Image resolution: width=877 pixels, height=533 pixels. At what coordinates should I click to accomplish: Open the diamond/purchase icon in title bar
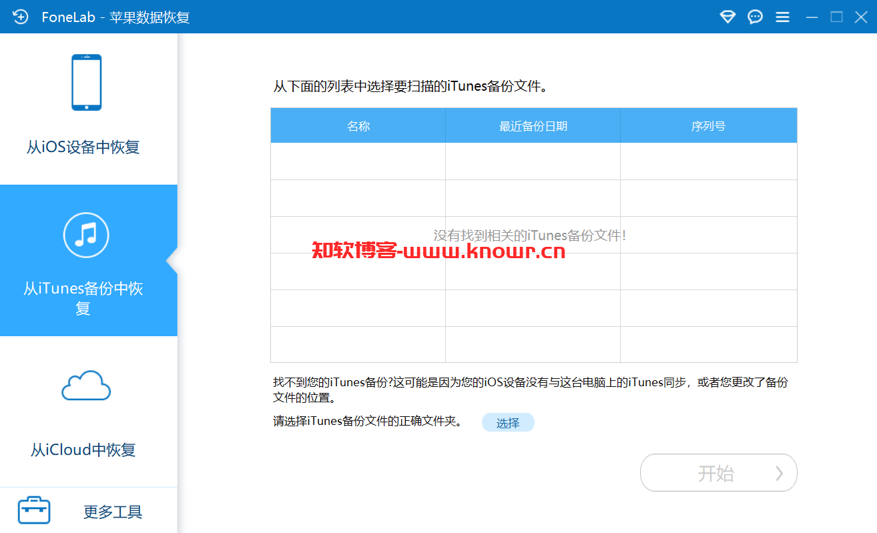click(x=727, y=17)
